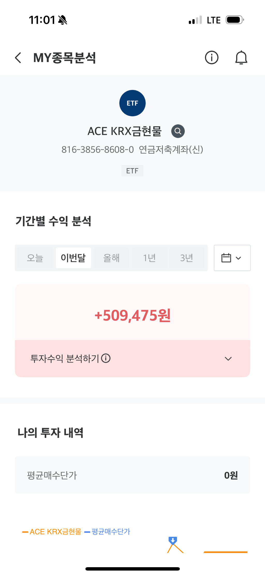Click the ETF tag below the account number

[132, 171]
